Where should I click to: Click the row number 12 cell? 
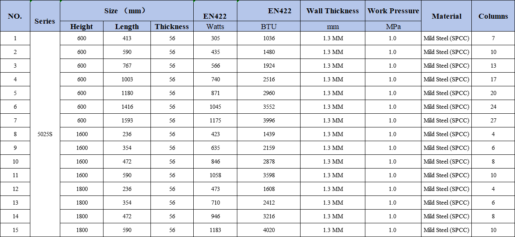pyautogui.click(x=15, y=189)
